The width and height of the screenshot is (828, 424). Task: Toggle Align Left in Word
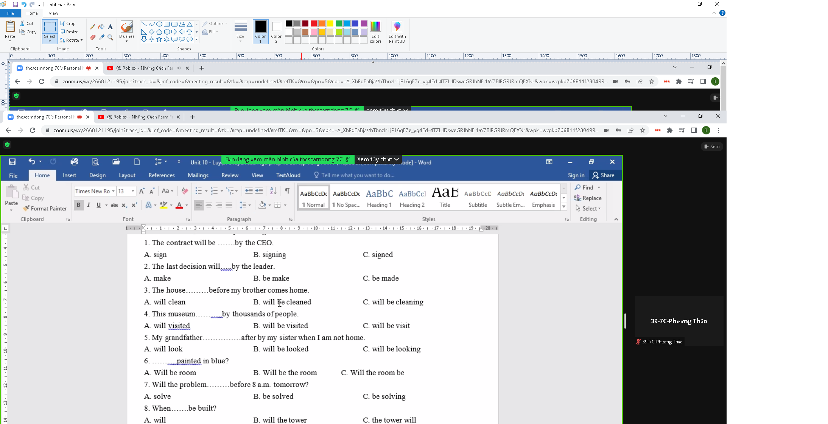[x=199, y=205]
